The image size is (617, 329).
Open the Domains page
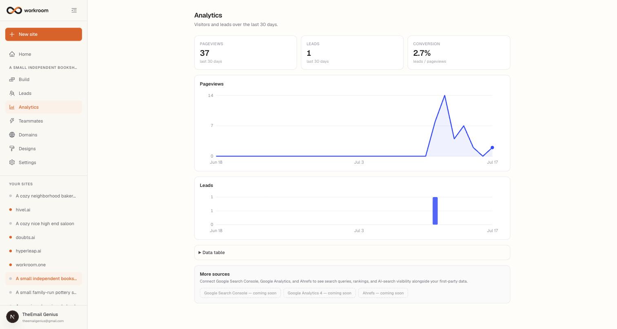44,135
